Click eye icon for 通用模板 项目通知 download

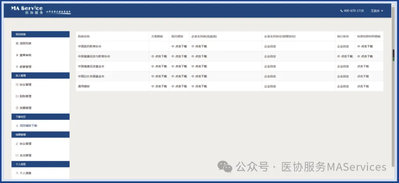coord(173,86)
